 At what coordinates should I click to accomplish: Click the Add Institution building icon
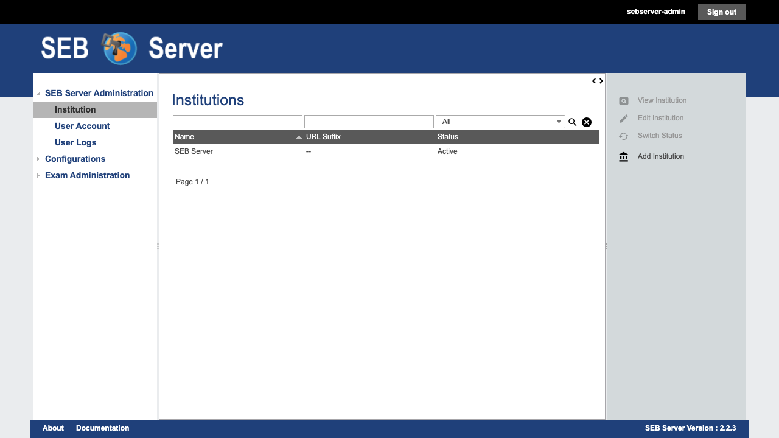tap(624, 157)
